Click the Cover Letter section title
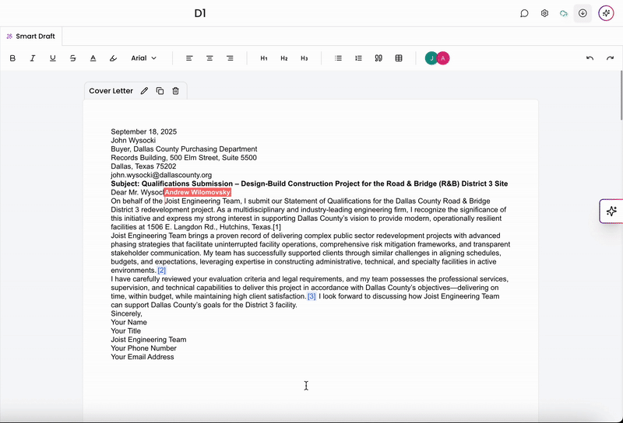This screenshot has width=623, height=423. [111, 91]
